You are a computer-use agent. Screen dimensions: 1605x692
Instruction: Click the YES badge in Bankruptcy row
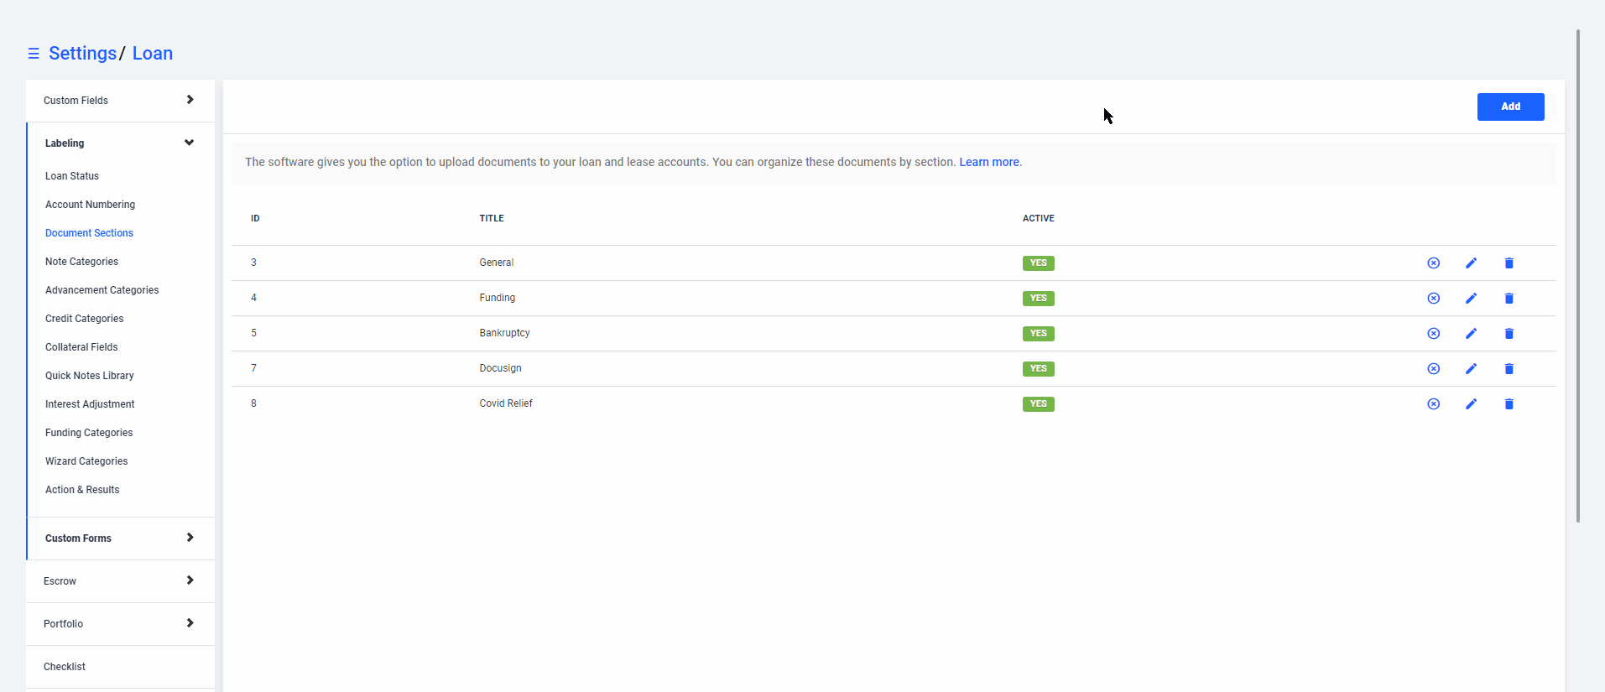point(1038,334)
